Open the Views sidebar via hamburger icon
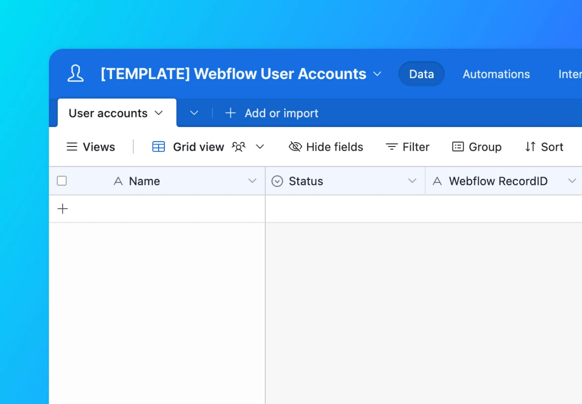Viewport: 582px width, 404px height. (72, 146)
